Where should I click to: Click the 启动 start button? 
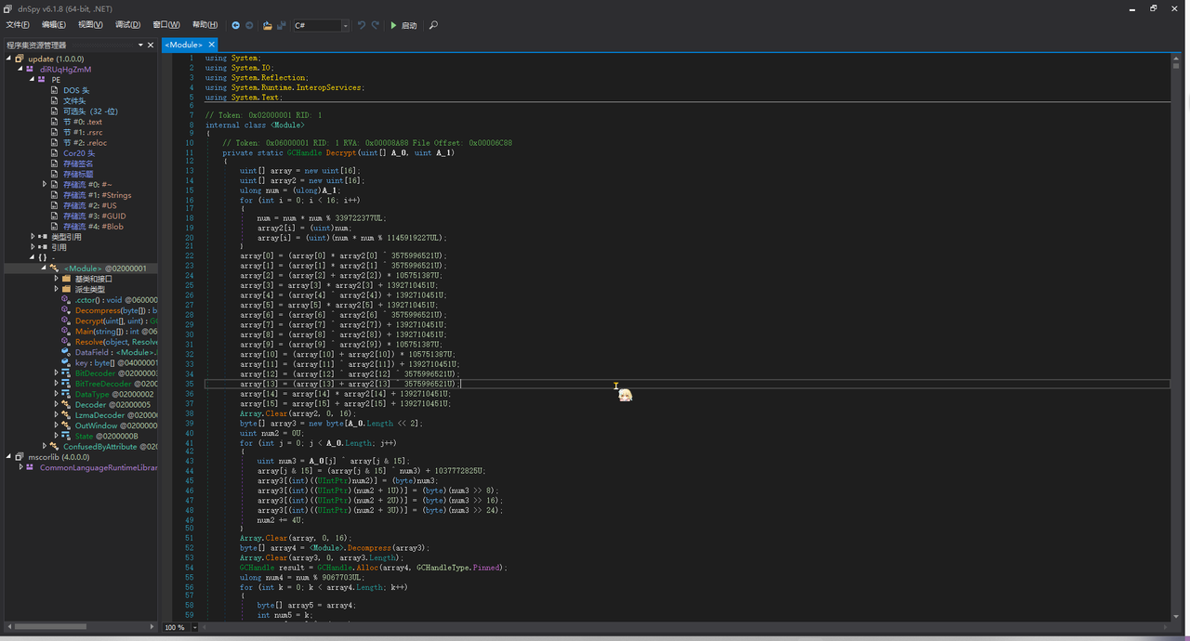coord(403,25)
